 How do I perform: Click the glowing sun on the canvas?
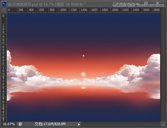click(x=83, y=74)
